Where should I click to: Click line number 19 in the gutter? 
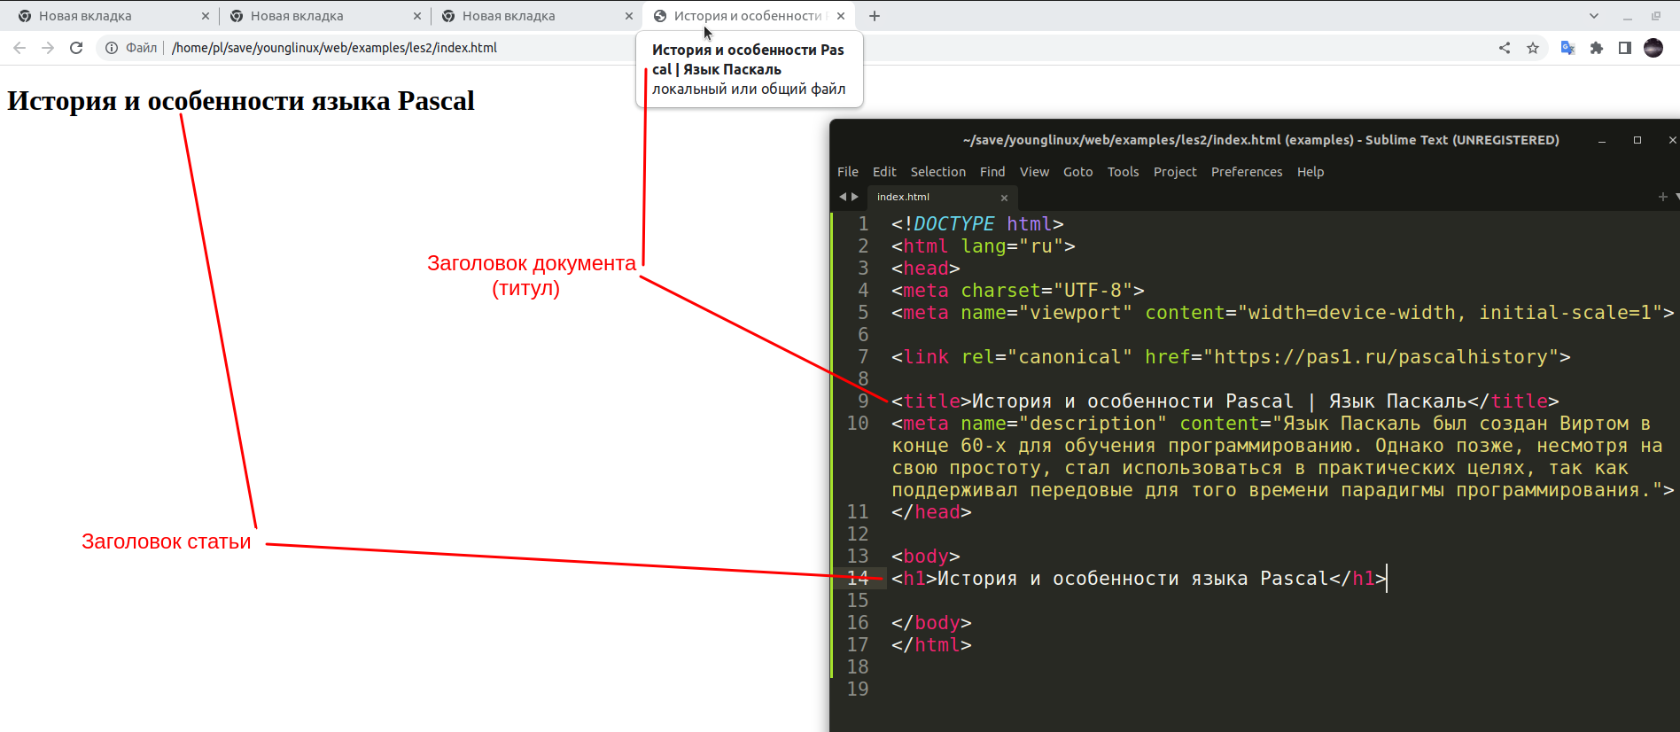tap(858, 689)
